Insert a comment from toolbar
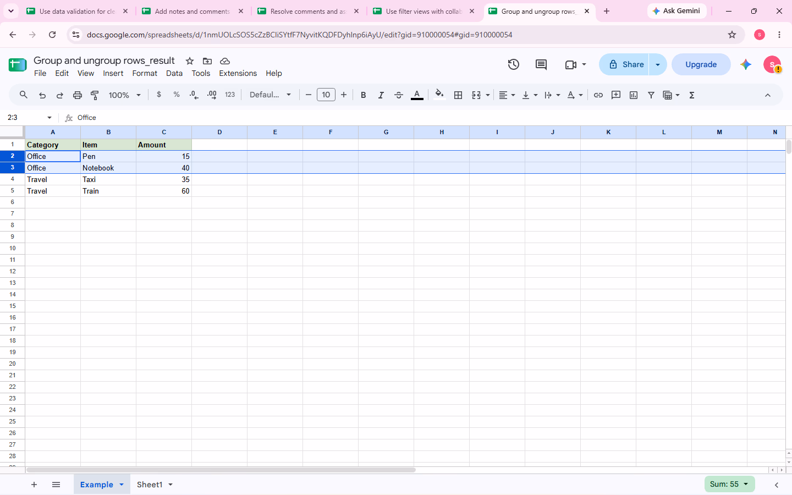Screen dimensions: 792x495 coord(616,95)
